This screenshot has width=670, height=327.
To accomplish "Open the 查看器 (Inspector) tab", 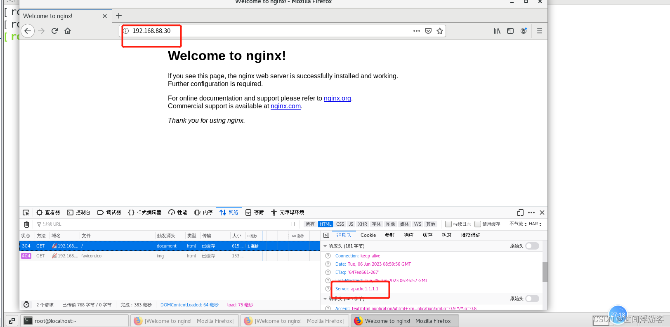I will 48,213.
